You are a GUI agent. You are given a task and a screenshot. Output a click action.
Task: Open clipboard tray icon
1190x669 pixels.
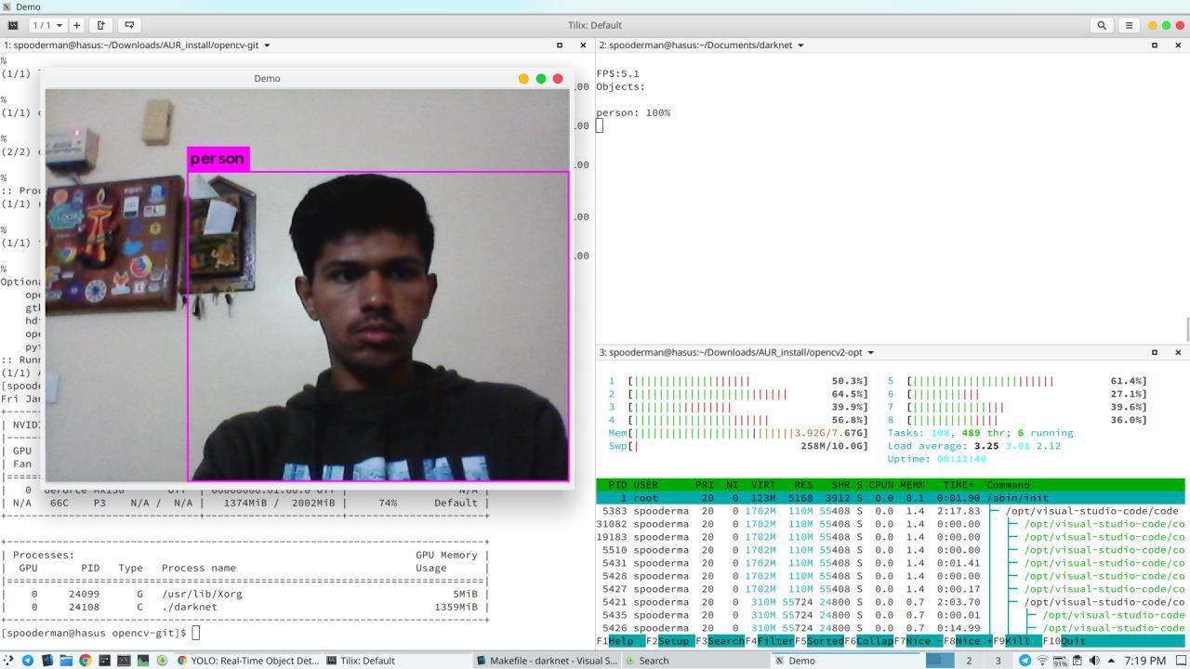1078,661
